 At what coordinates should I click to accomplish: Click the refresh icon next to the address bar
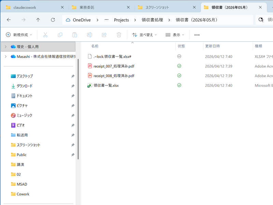click(53, 20)
